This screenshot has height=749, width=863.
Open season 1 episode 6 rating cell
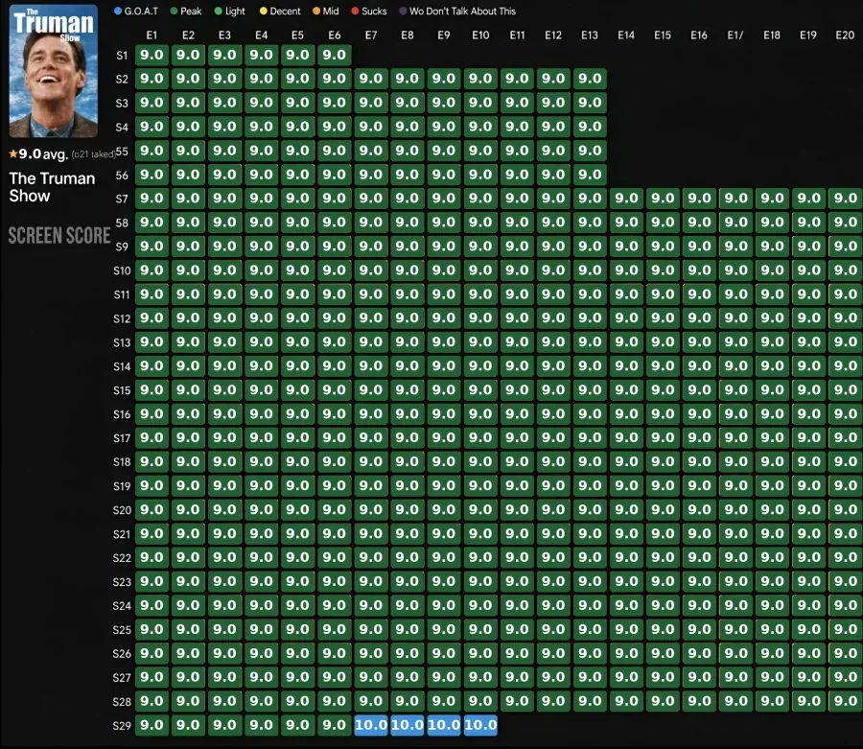334,55
